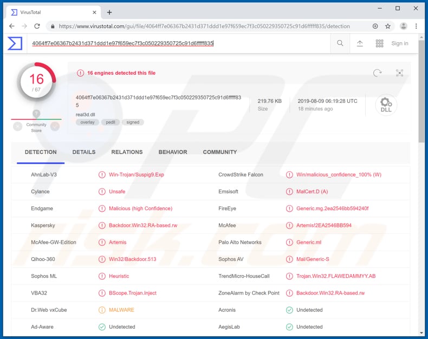The image size is (428, 339).
Task: Vote malicious with the X icon
Action: click(18, 126)
